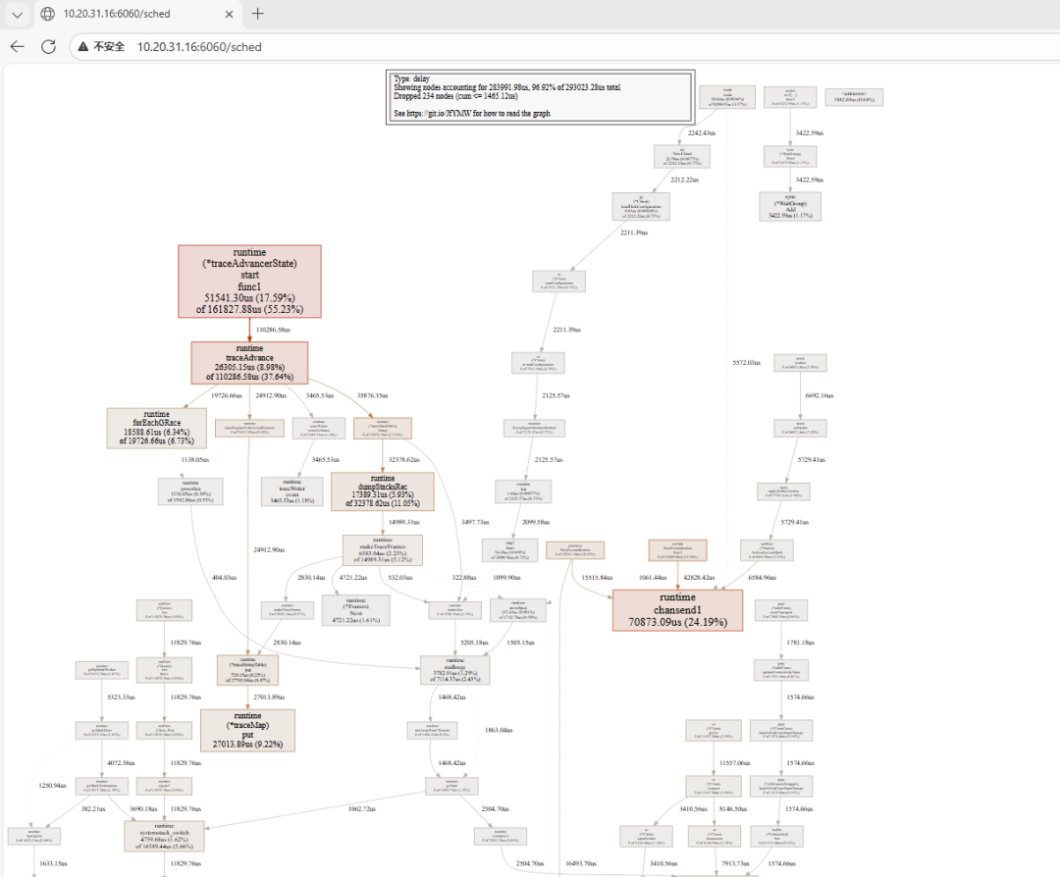The image size is (1060, 877).
Task: Click edge label 532.03us
Action: click(x=400, y=578)
